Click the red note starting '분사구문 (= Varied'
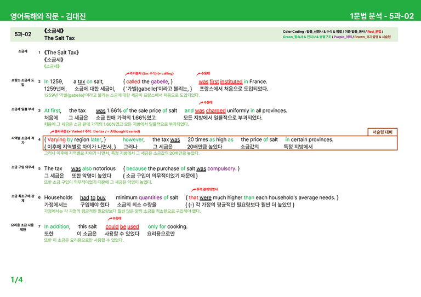 97,131
